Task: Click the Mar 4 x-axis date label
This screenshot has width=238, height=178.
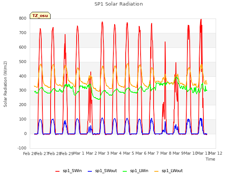Action: pos(116,153)
